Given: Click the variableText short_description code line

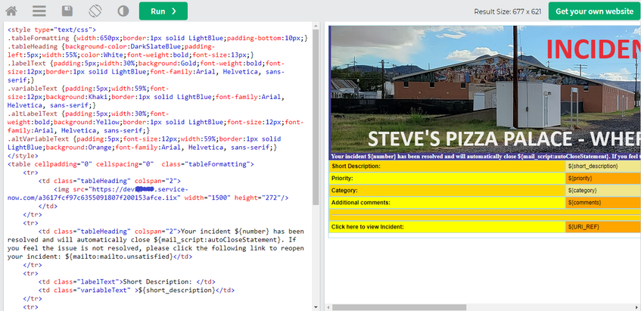Looking at the screenshot, I should tap(136, 290).
